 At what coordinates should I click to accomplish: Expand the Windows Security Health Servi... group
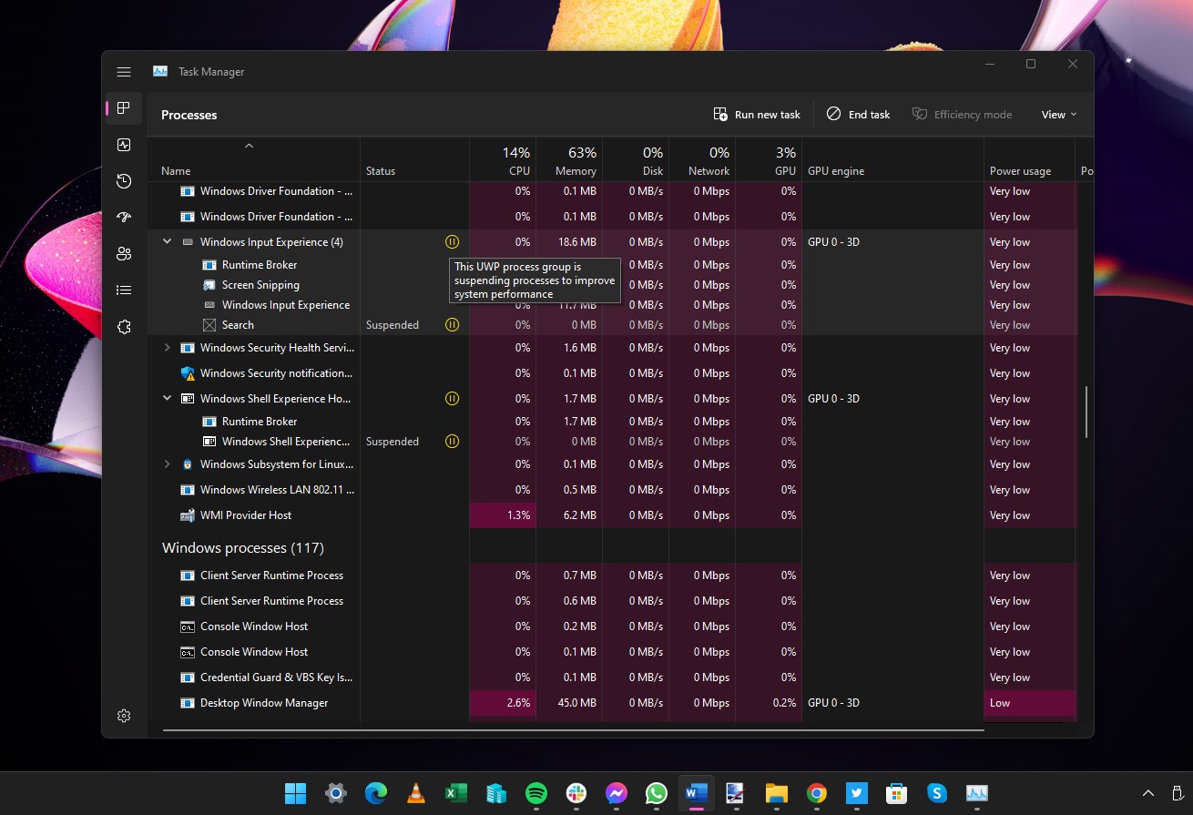(x=167, y=348)
